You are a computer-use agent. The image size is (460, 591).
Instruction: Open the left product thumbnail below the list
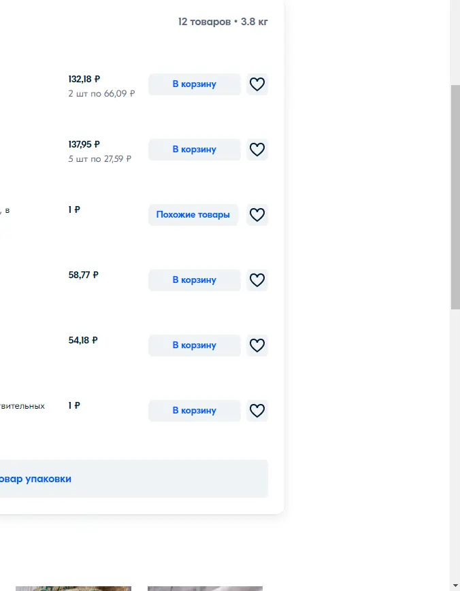tap(73, 588)
